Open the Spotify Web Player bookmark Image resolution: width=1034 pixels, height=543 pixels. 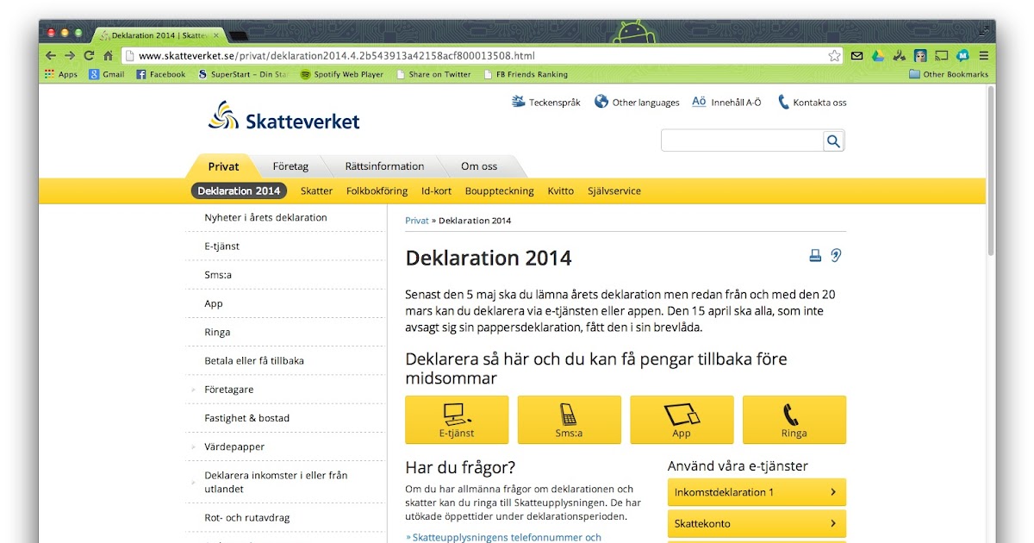pos(342,74)
